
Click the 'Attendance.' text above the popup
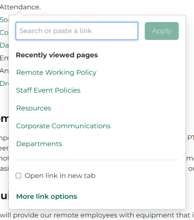pyautogui.click(x=20, y=7)
